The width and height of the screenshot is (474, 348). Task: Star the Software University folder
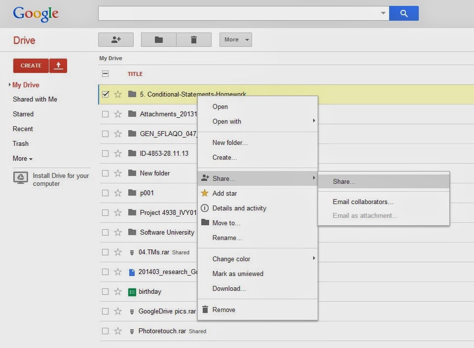click(118, 232)
